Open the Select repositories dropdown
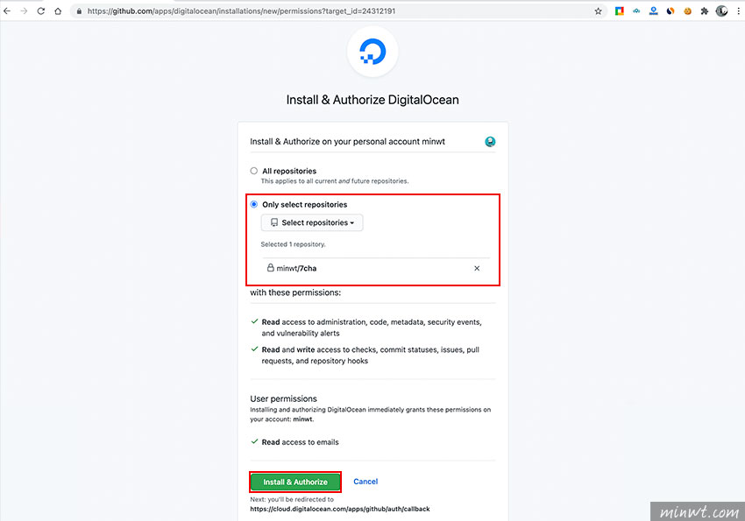The width and height of the screenshot is (745, 521). point(312,222)
